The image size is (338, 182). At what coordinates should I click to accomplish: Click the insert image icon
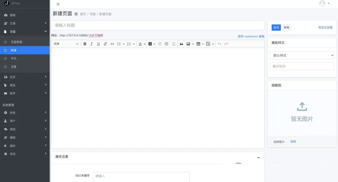point(188,44)
